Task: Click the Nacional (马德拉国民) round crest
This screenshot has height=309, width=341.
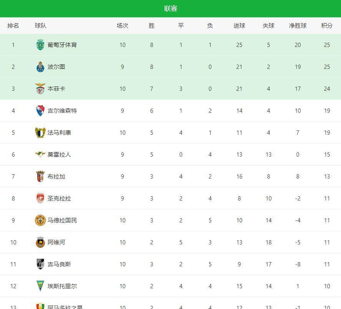Action: (40, 220)
